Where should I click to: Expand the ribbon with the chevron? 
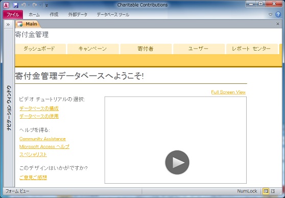point(271,14)
